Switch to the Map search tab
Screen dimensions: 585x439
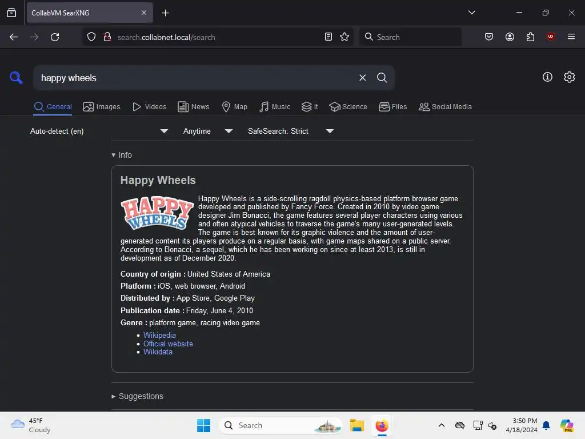[235, 107]
